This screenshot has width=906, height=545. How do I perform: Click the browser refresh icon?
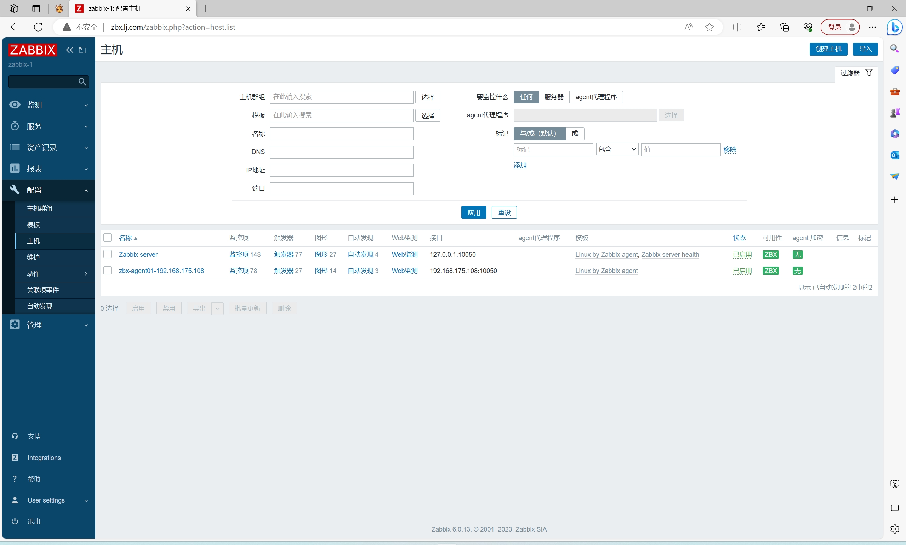[x=38, y=27]
